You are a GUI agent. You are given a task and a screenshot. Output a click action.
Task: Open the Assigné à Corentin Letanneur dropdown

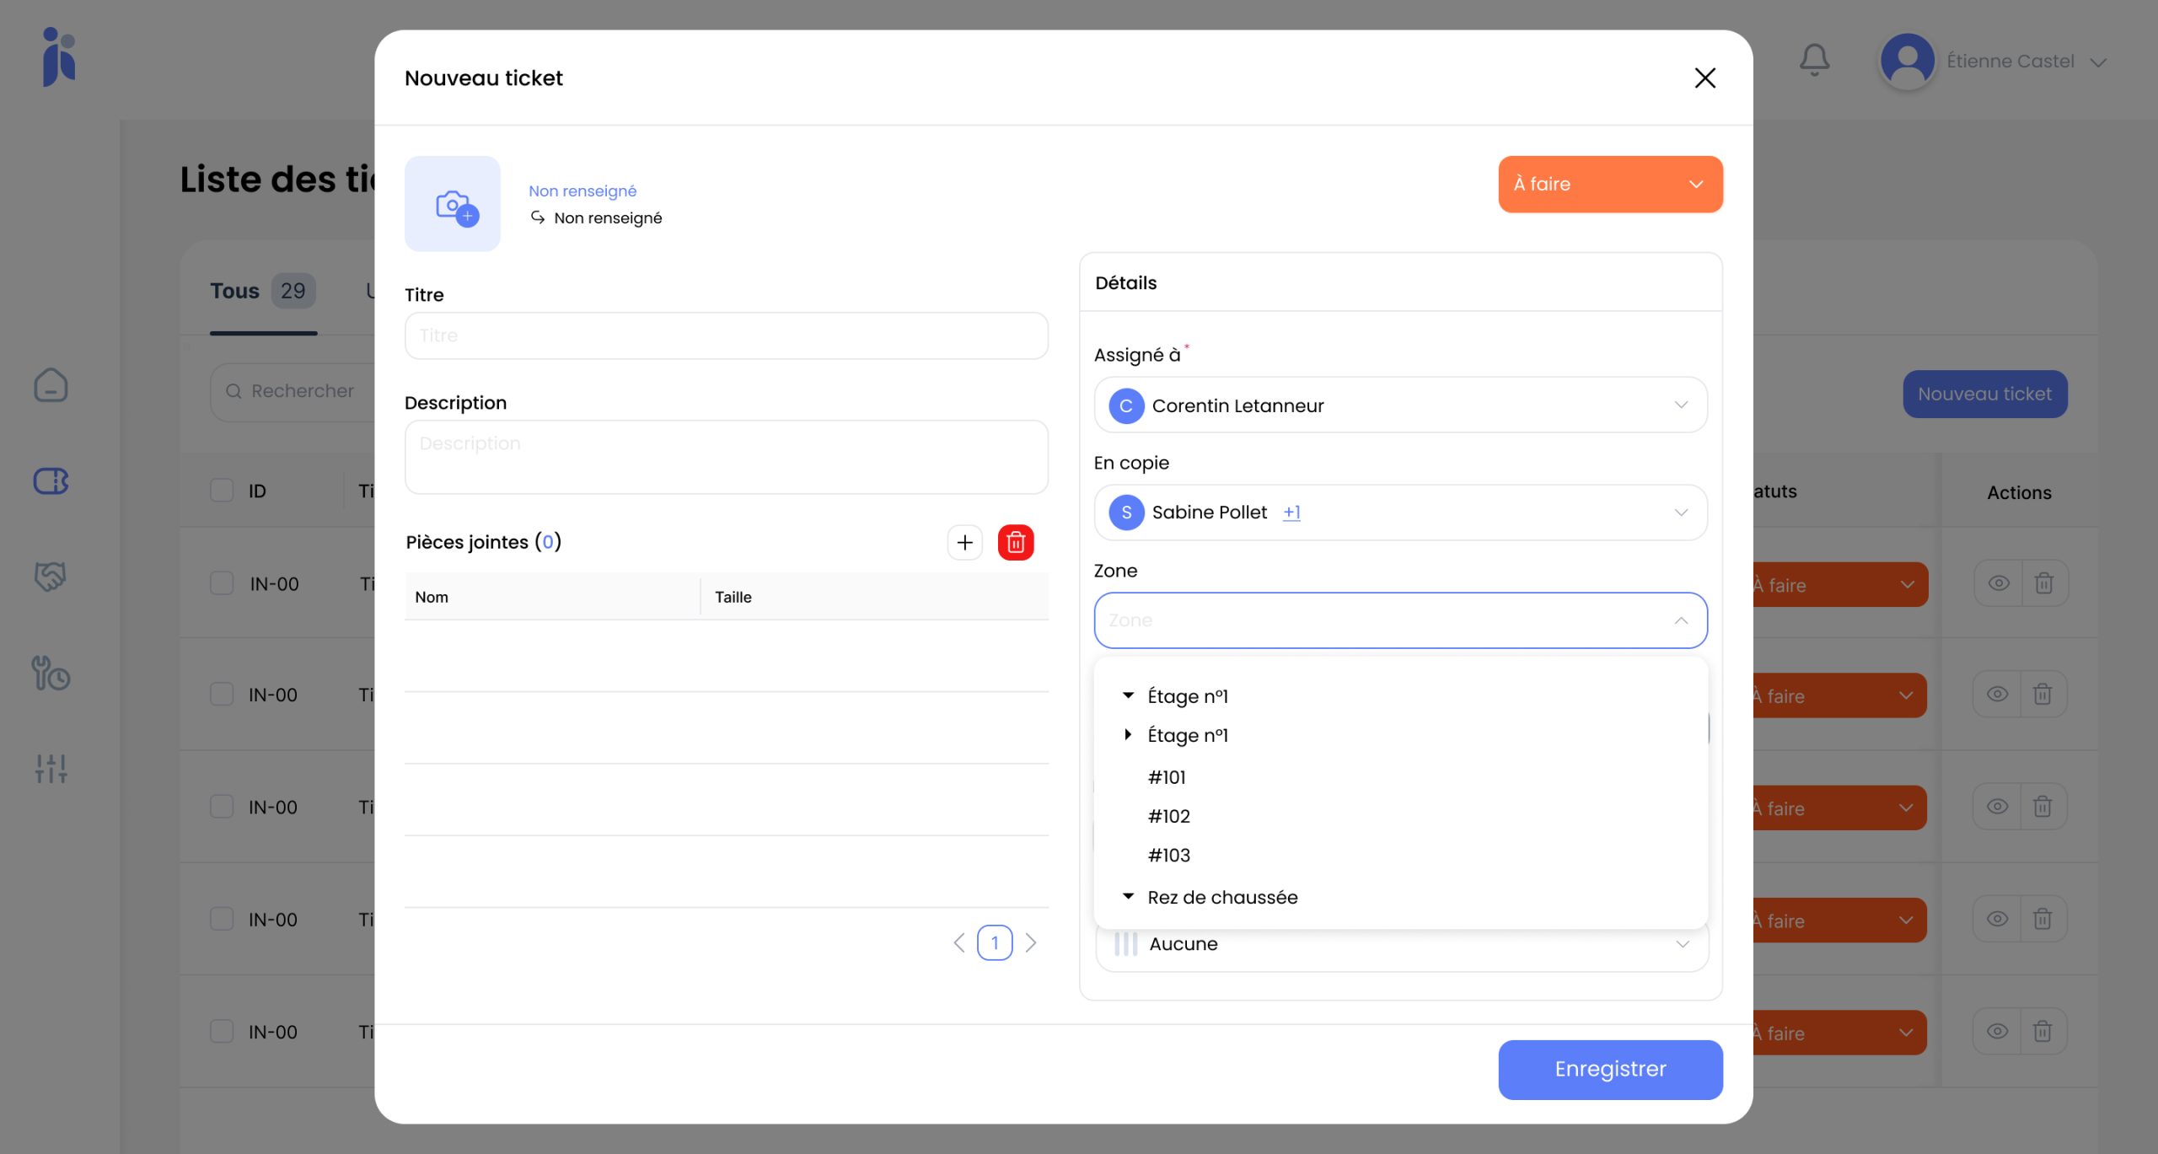click(1400, 405)
